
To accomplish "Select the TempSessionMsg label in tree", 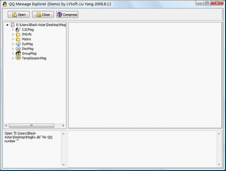I will point(34,58).
